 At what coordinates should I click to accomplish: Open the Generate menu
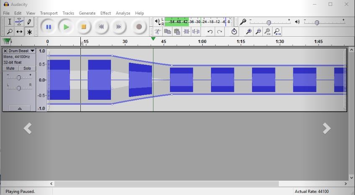coord(87,13)
